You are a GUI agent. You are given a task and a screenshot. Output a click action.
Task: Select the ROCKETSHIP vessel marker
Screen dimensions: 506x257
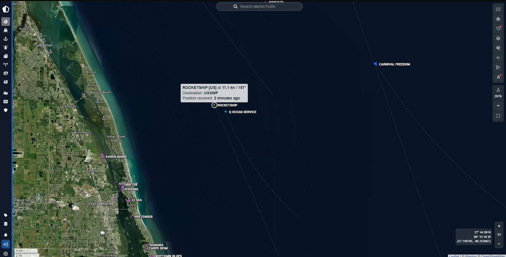click(214, 105)
